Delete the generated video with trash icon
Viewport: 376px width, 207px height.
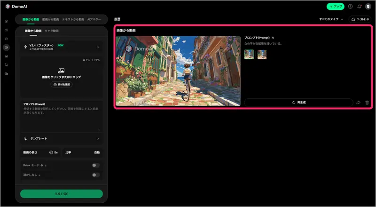pos(367,102)
